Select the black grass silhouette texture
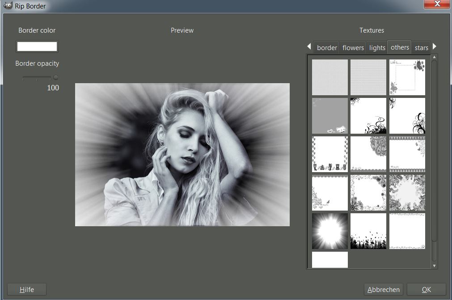The height and width of the screenshot is (300, 452). click(368, 231)
